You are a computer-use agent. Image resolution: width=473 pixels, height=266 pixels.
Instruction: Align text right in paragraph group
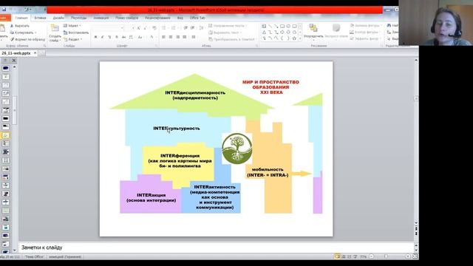coord(177,37)
